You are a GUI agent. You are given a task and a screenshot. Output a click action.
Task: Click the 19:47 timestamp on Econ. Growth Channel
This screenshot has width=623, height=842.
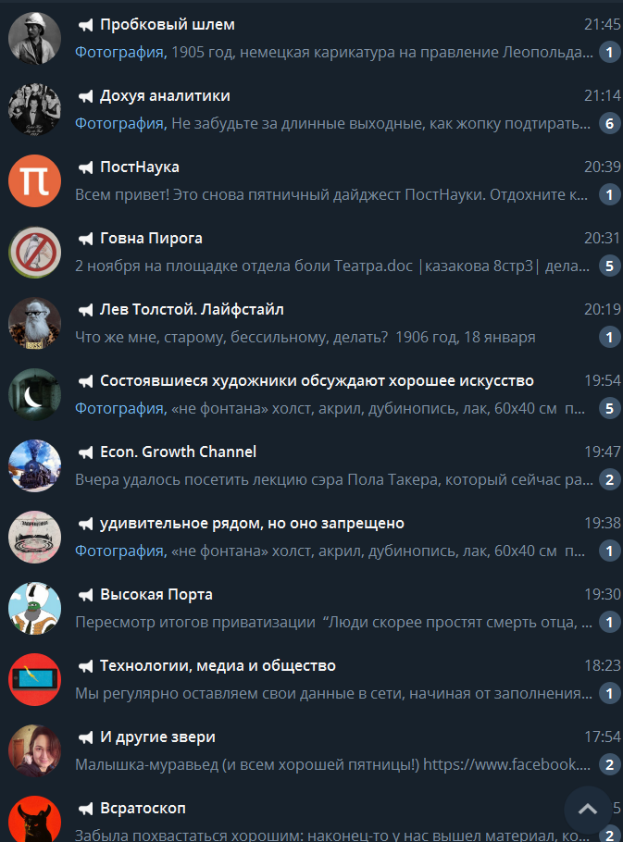coord(602,452)
